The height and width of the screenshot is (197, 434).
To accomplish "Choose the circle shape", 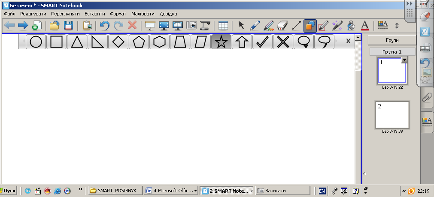I will coord(36,42).
